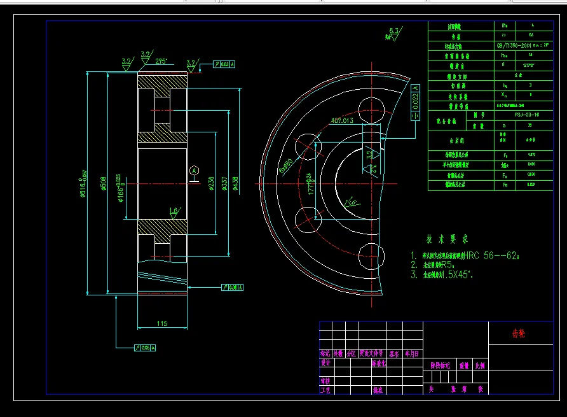Select the 6.3 surface roughness symbol
This screenshot has width=567, height=417.
point(395,34)
